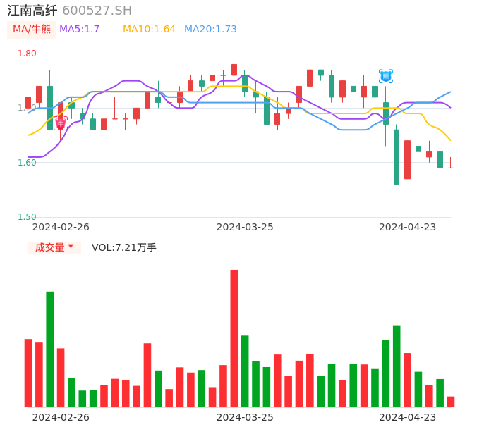
Task: Click the large green candlestick at the lowest price
Action: pos(397,156)
